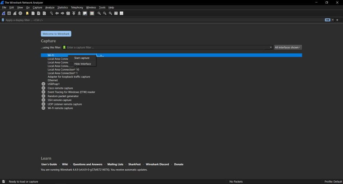Apply display filter with the arrow button
343x184 pixels.
pyautogui.click(x=327, y=20)
